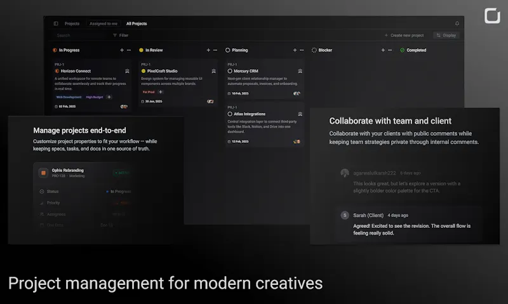Click the Sarah (Client) avatar
The height and width of the screenshot is (304, 508).
click(345, 215)
